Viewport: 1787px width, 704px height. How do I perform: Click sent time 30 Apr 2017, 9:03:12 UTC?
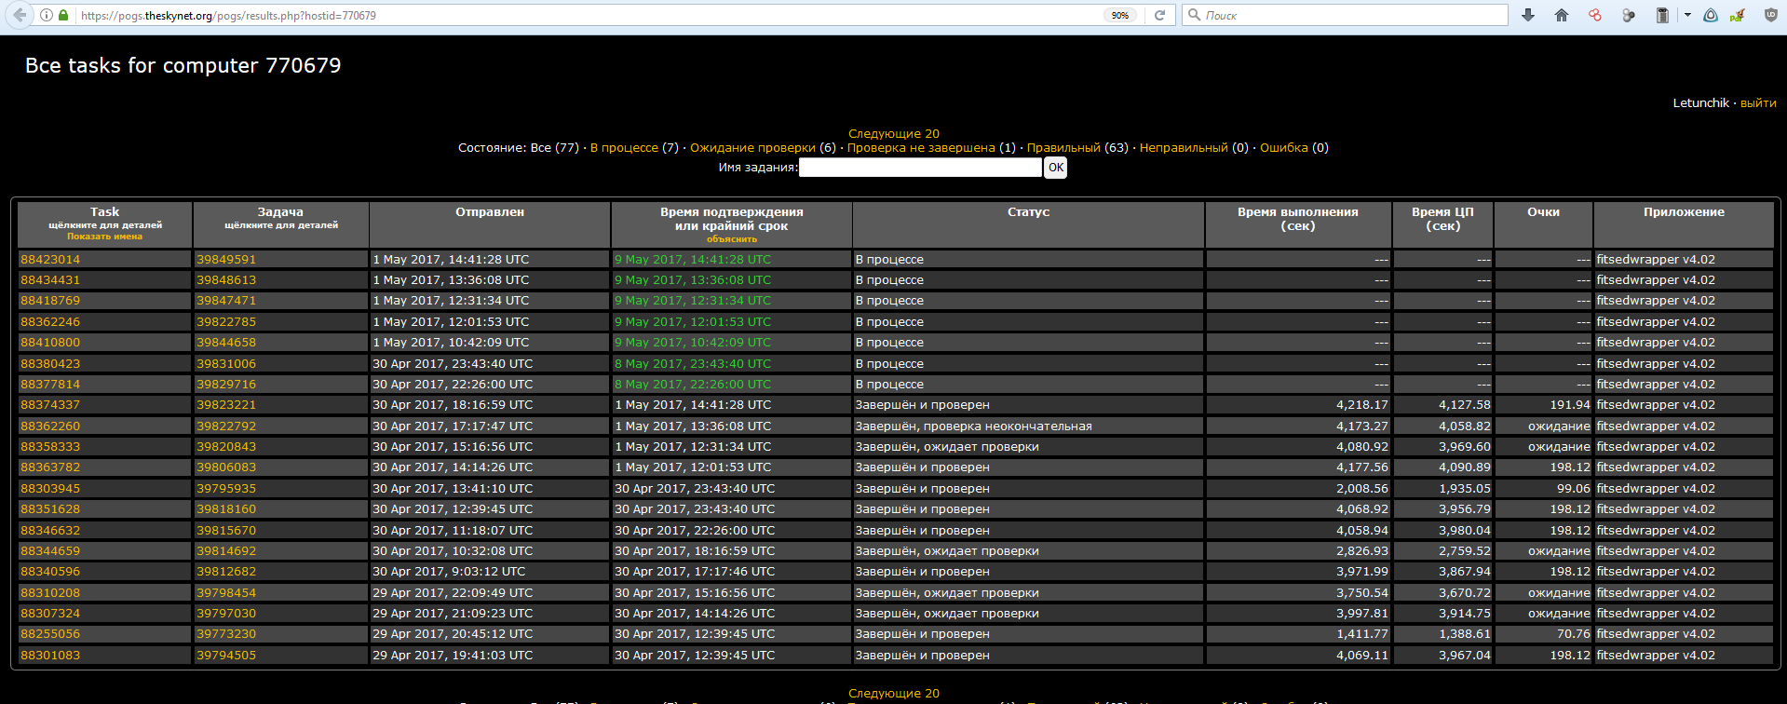click(x=449, y=571)
